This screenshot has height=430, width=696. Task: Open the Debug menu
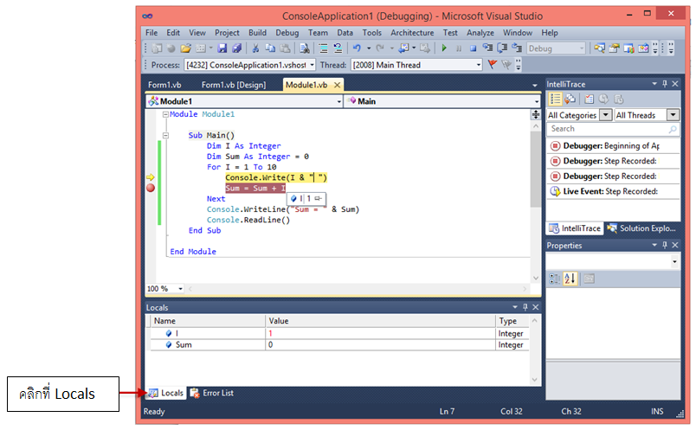[287, 32]
